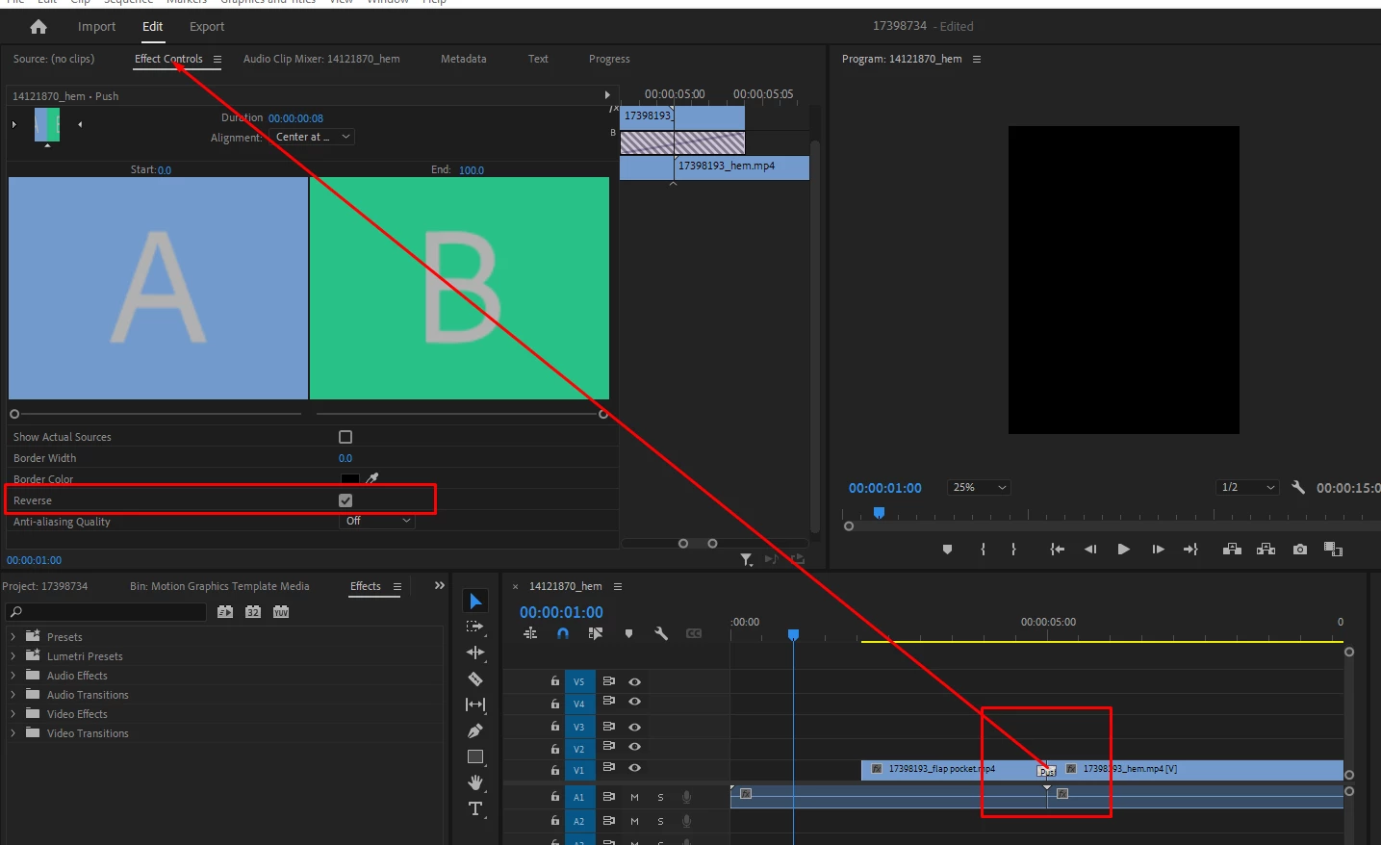Viewport: 1381px width, 845px height.
Task: Select the Razor tool
Action: point(475,679)
